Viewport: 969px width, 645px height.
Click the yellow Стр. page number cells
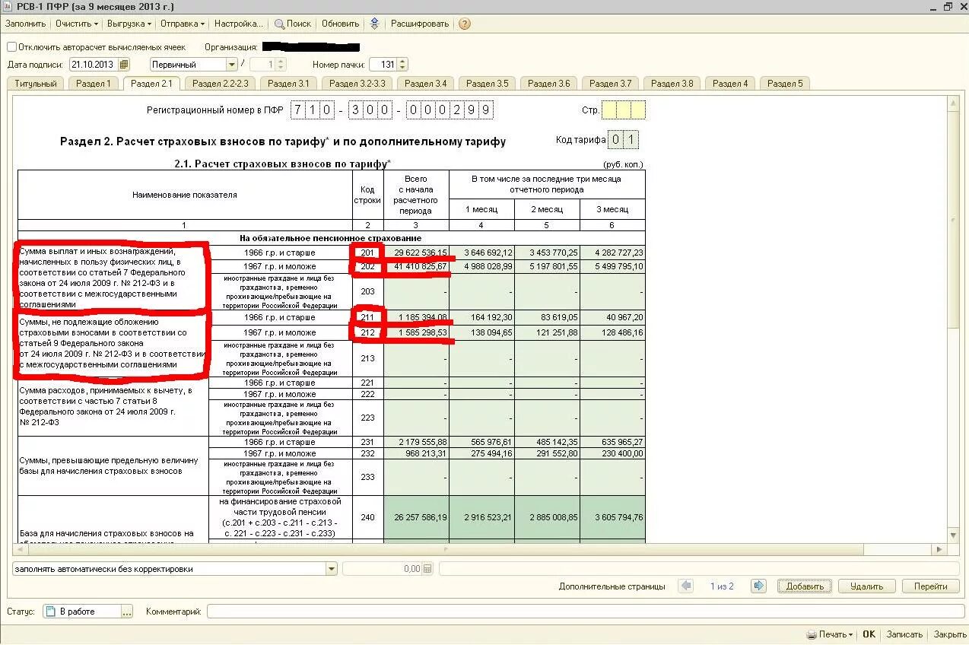(x=624, y=110)
